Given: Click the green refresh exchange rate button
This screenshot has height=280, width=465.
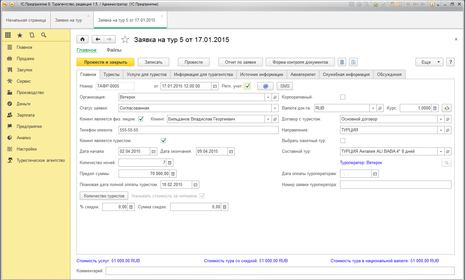Looking at the screenshot, I should coord(447,108).
